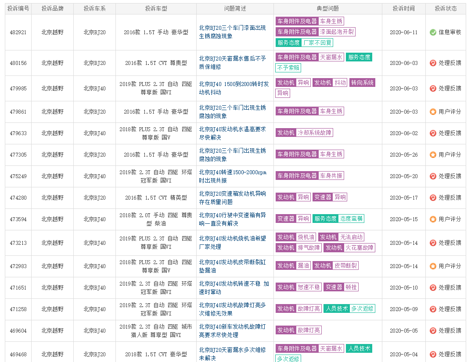Open complaint 北京BJ20变速箱发动机异响存在质量问题
Screen dimensions: 471x362
point(232,198)
